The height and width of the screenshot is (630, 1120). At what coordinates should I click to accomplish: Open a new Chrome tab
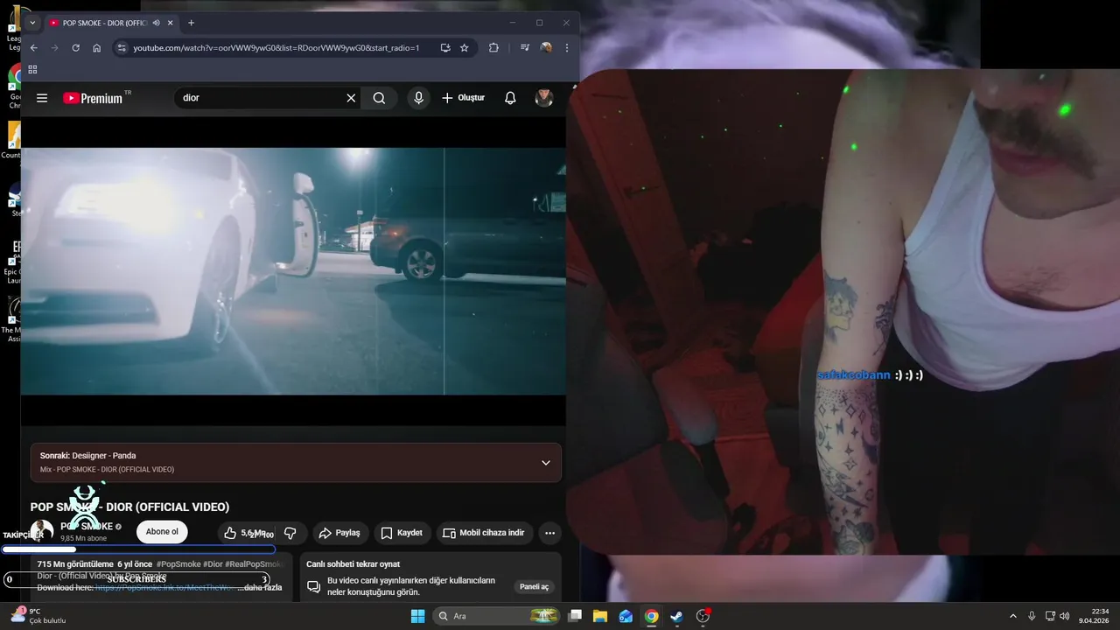pyautogui.click(x=191, y=23)
